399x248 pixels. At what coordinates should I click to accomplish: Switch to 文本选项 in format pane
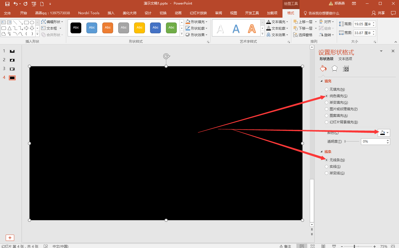pos(345,59)
